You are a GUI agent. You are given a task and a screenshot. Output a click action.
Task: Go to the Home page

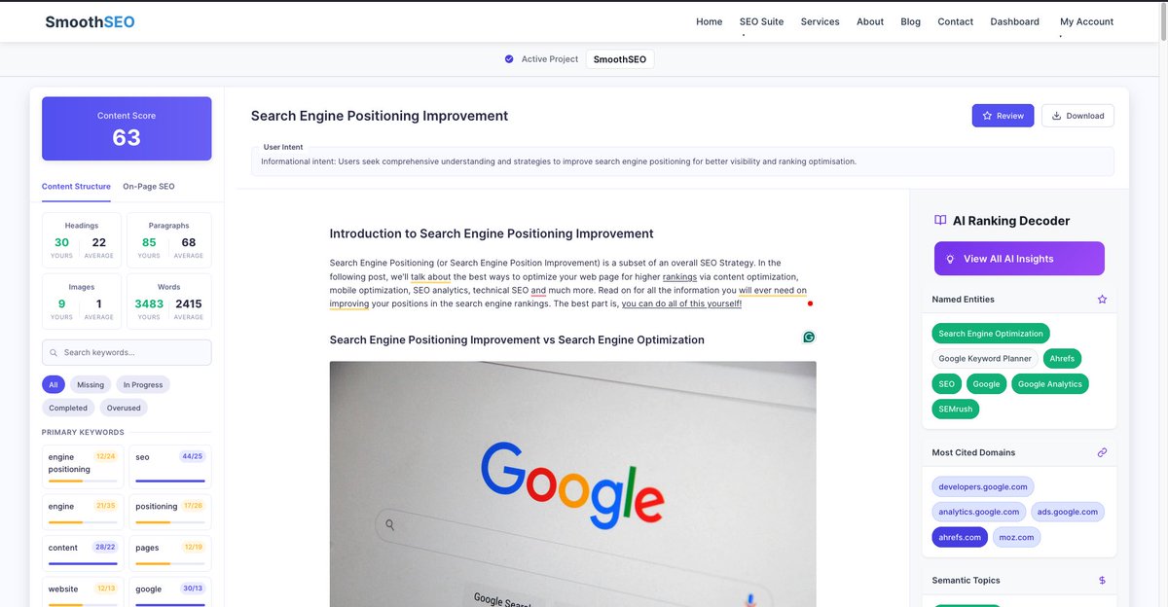(x=709, y=21)
